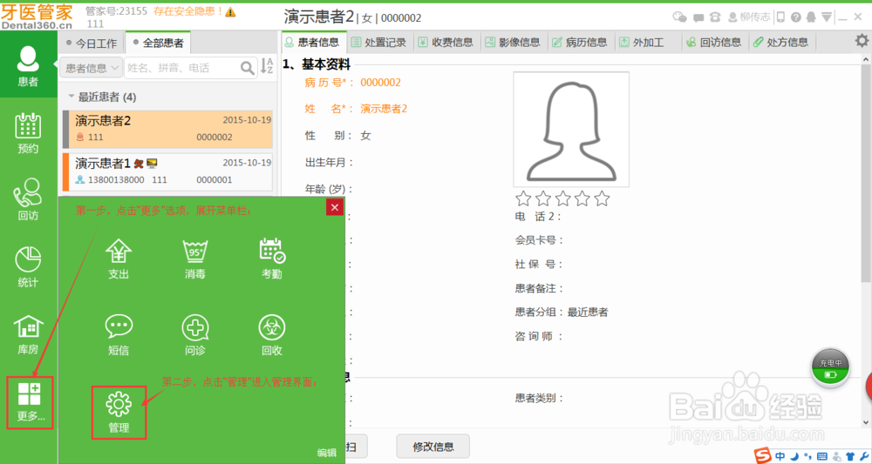Click the A-Z sort icon
The height and width of the screenshot is (464, 872).
[x=268, y=66]
